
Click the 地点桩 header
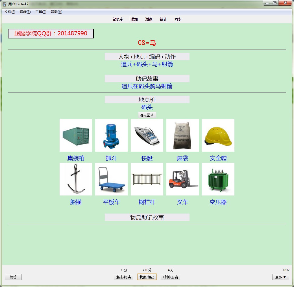click(147, 100)
